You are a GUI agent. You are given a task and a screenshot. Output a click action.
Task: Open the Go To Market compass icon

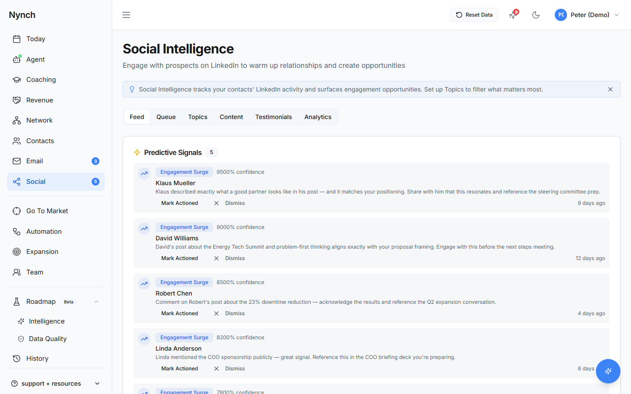17,211
